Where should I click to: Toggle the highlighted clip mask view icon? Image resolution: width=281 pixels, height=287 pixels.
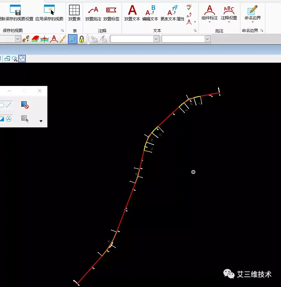pos(22,59)
